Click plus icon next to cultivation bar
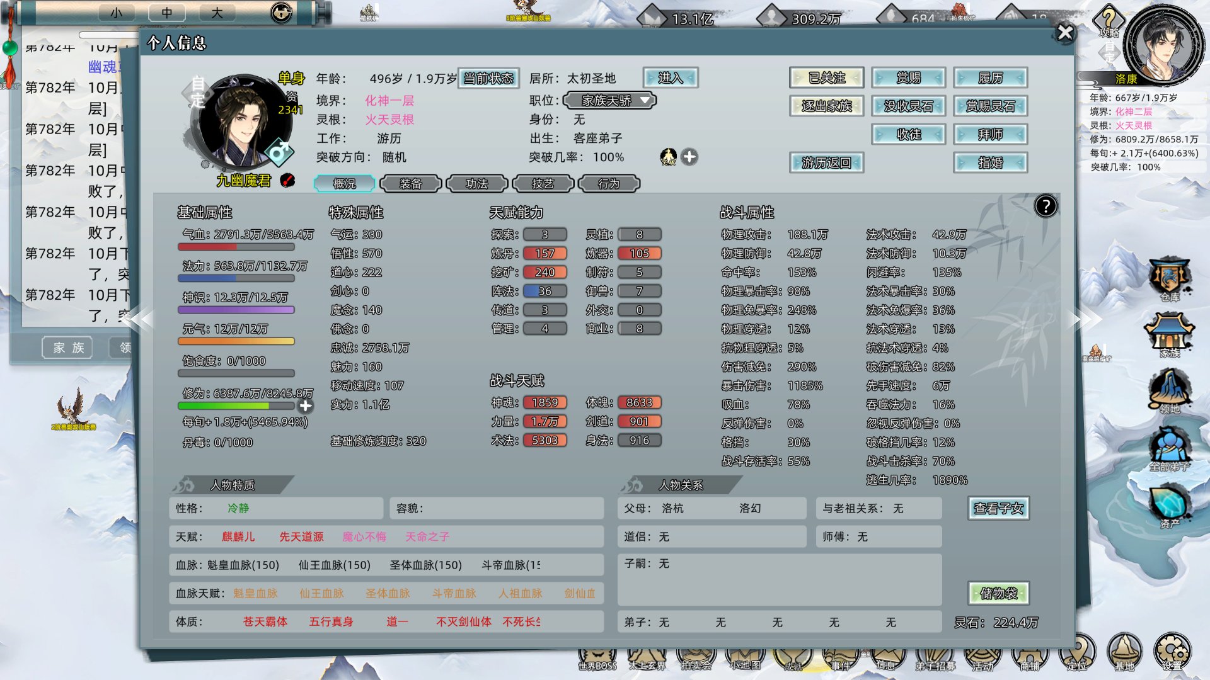Image resolution: width=1210 pixels, height=680 pixels. [x=306, y=406]
